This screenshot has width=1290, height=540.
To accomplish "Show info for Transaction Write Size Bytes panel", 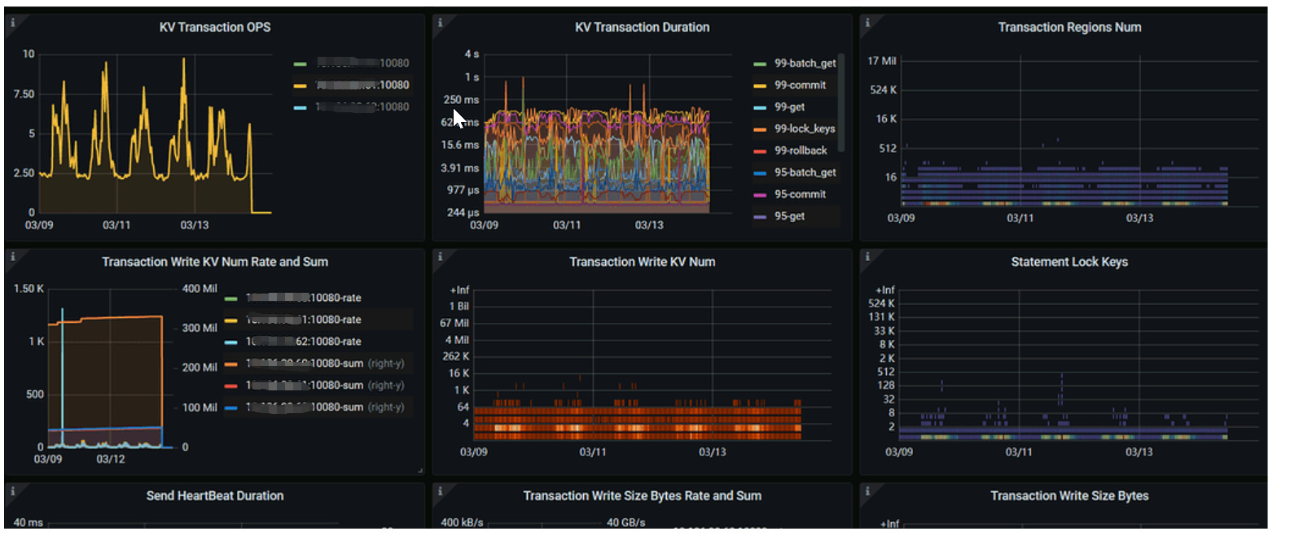I will coord(867,490).
